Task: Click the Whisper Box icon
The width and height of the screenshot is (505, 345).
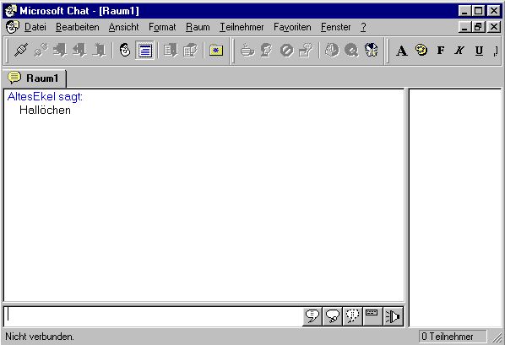Action: pyautogui.click(x=306, y=51)
